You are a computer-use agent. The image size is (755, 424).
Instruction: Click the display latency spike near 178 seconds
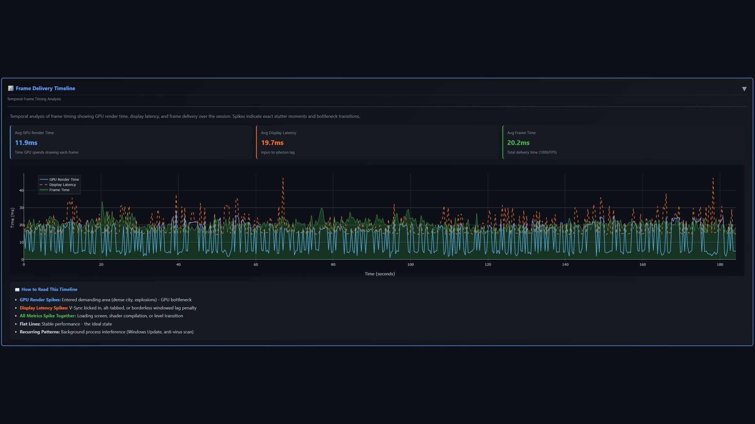(x=713, y=179)
